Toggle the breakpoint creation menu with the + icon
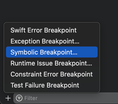The image size is (118, 104). tap(8, 98)
